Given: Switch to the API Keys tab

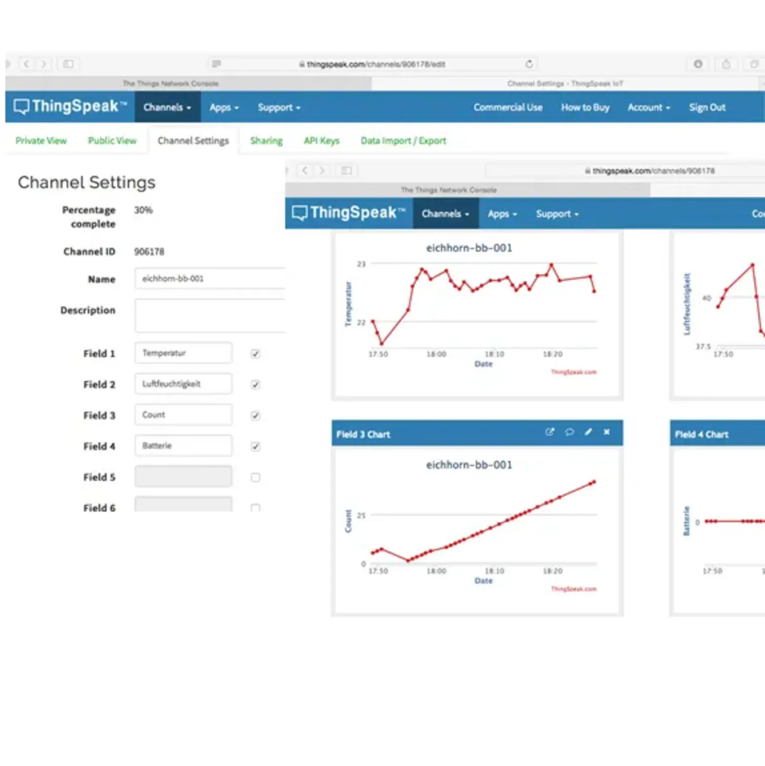Looking at the screenshot, I should pyautogui.click(x=321, y=141).
